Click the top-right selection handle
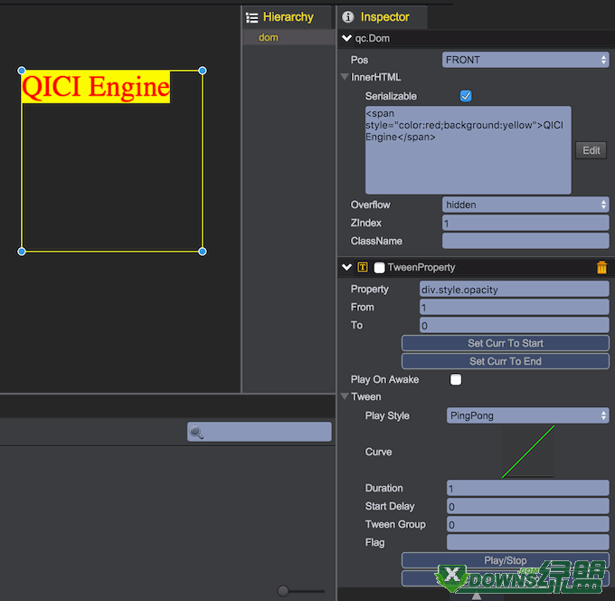This screenshot has height=601, width=615. coord(203,71)
